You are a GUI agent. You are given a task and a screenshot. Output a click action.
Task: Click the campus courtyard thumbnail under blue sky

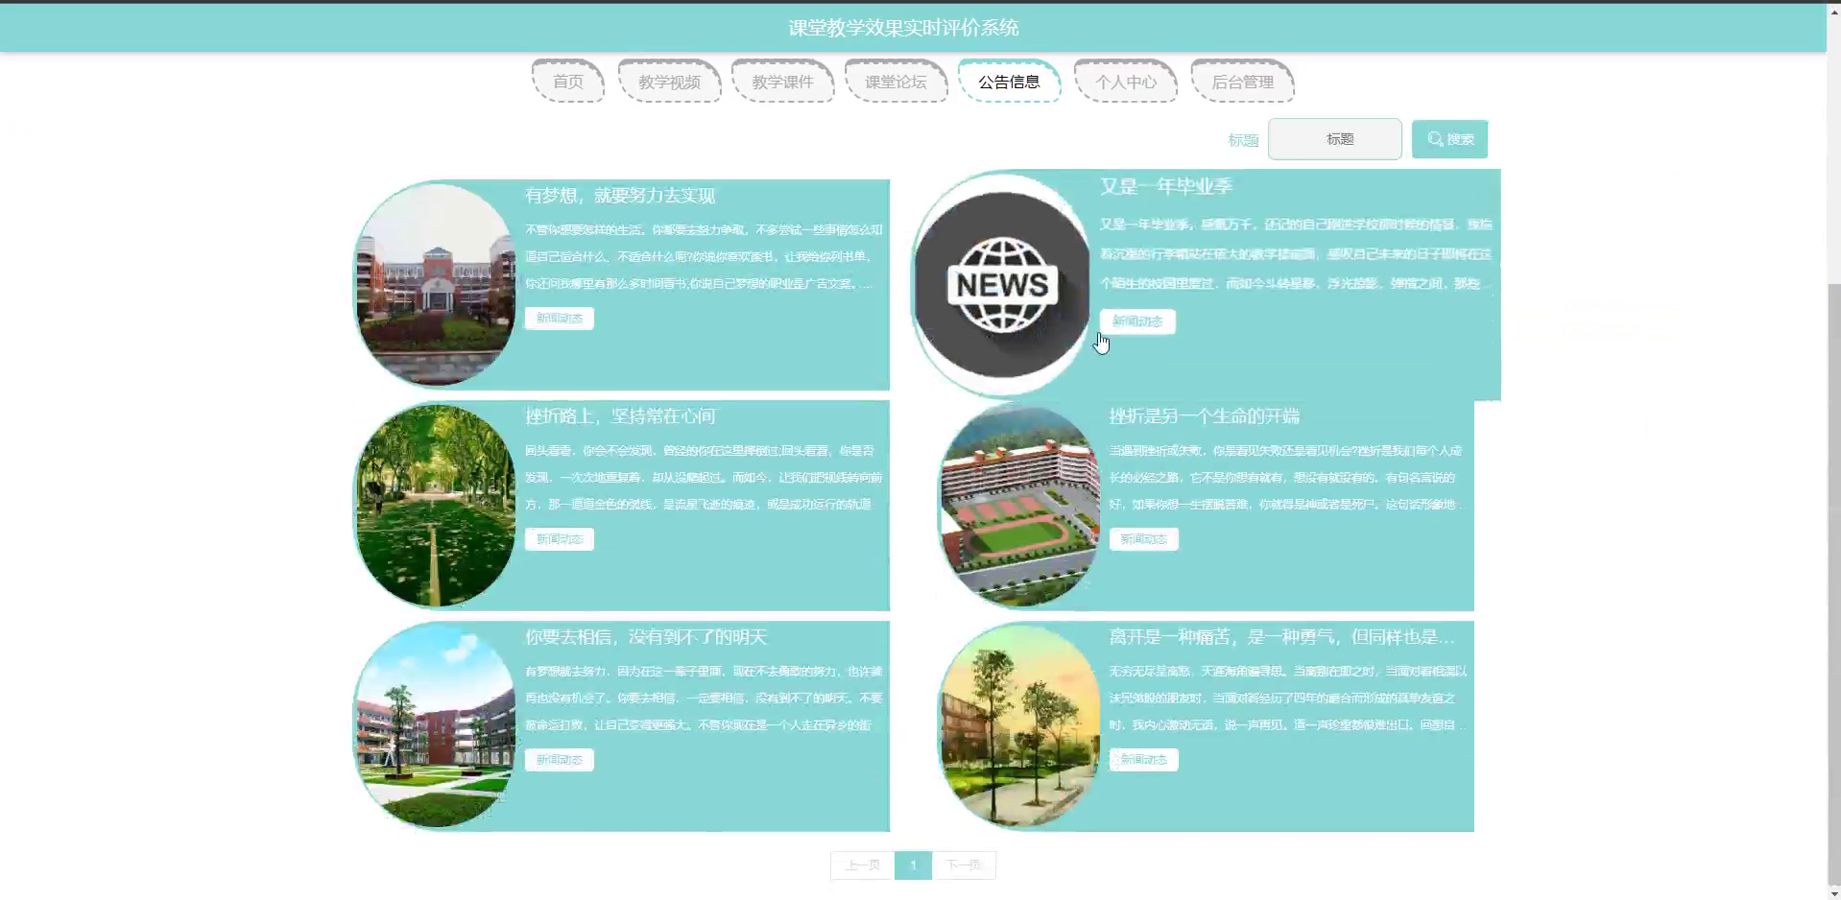click(x=436, y=726)
